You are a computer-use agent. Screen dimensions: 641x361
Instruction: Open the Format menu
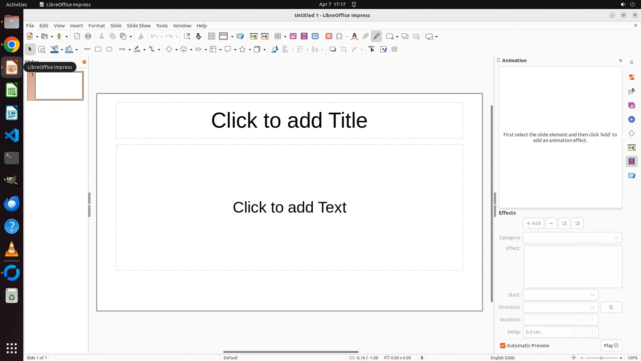96,26
